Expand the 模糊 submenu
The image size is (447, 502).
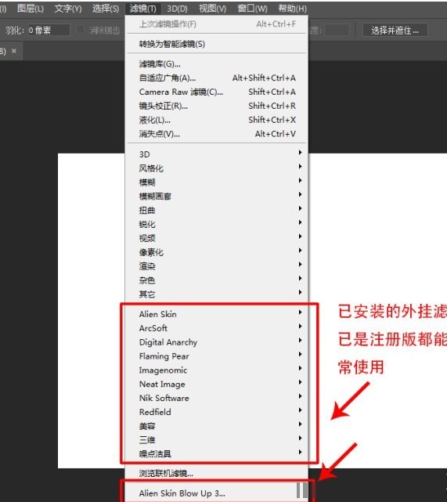pyautogui.click(x=217, y=182)
